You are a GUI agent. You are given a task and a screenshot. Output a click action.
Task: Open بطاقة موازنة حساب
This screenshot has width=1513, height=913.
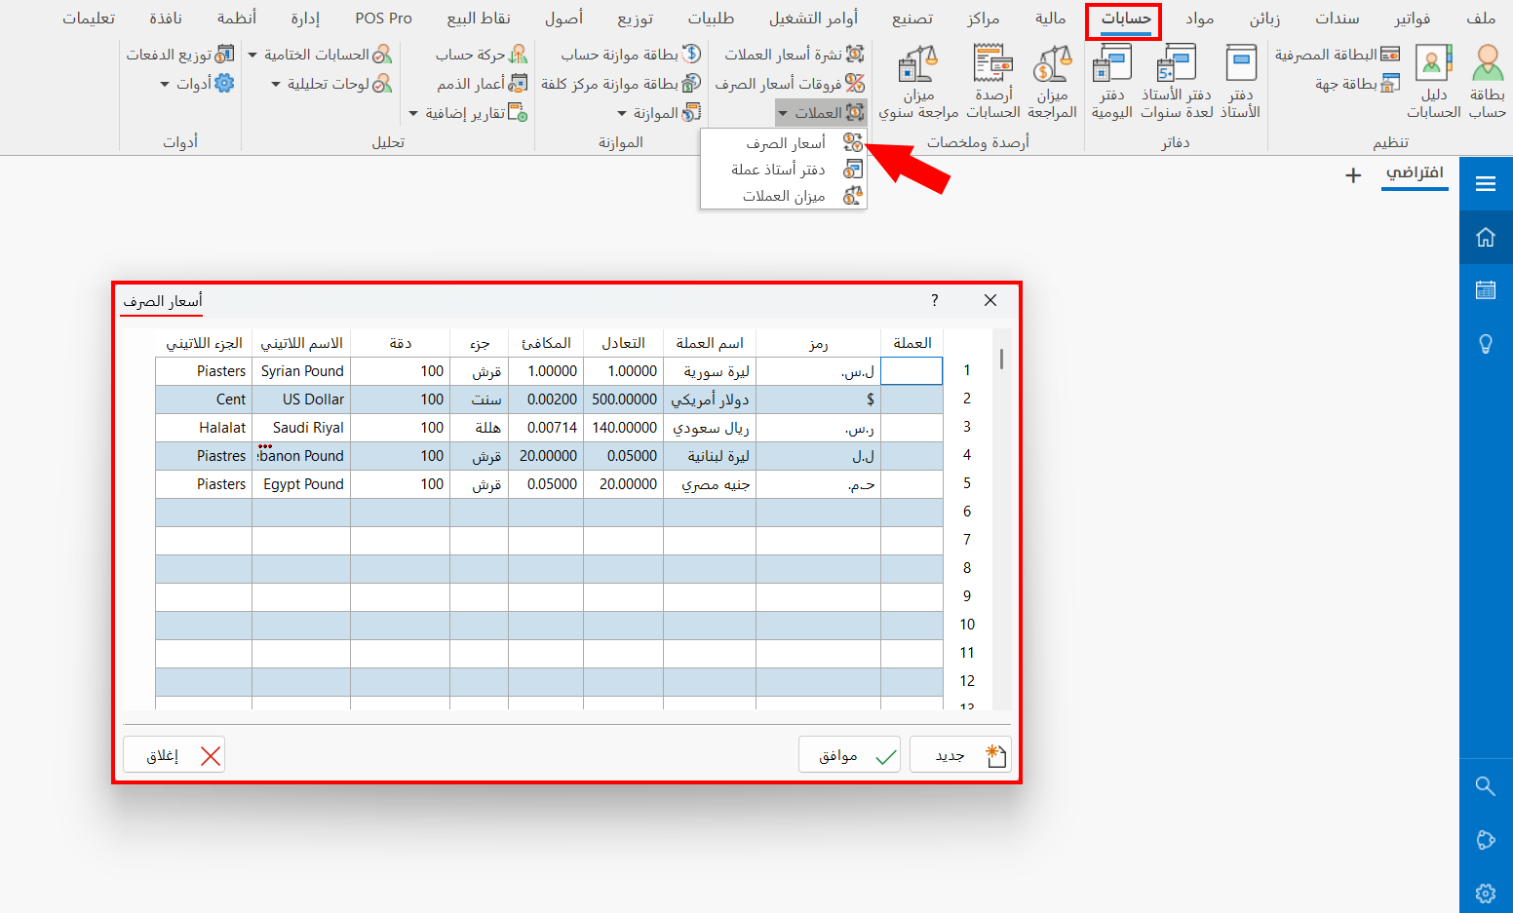(631, 55)
